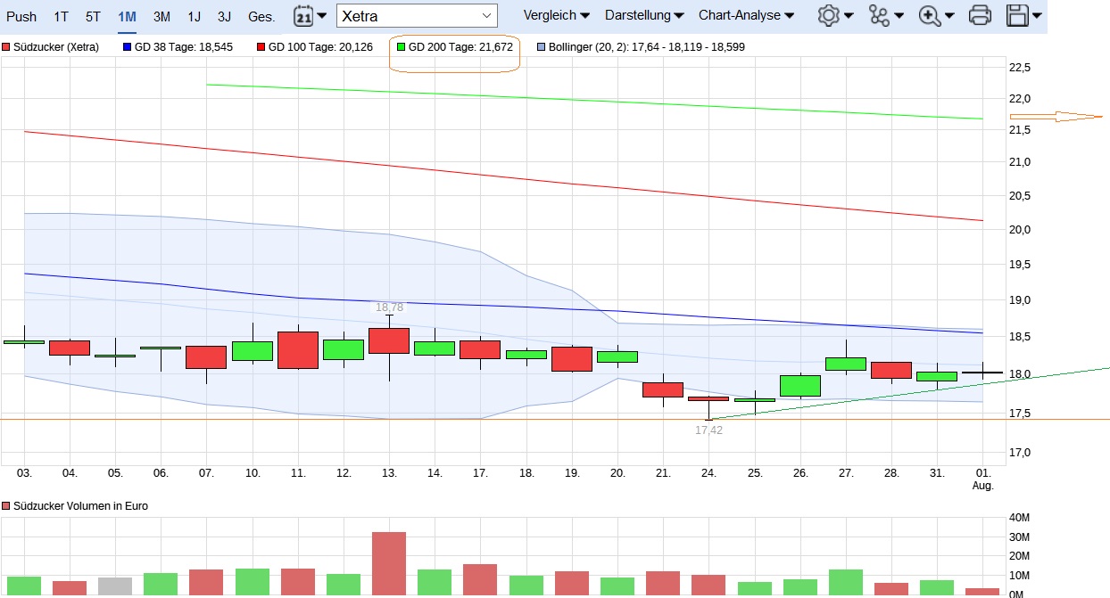The width and height of the screenshot is (1110, 598).
Task: Click the 22,5 price axis label
Action: [x=1020, y=68]
